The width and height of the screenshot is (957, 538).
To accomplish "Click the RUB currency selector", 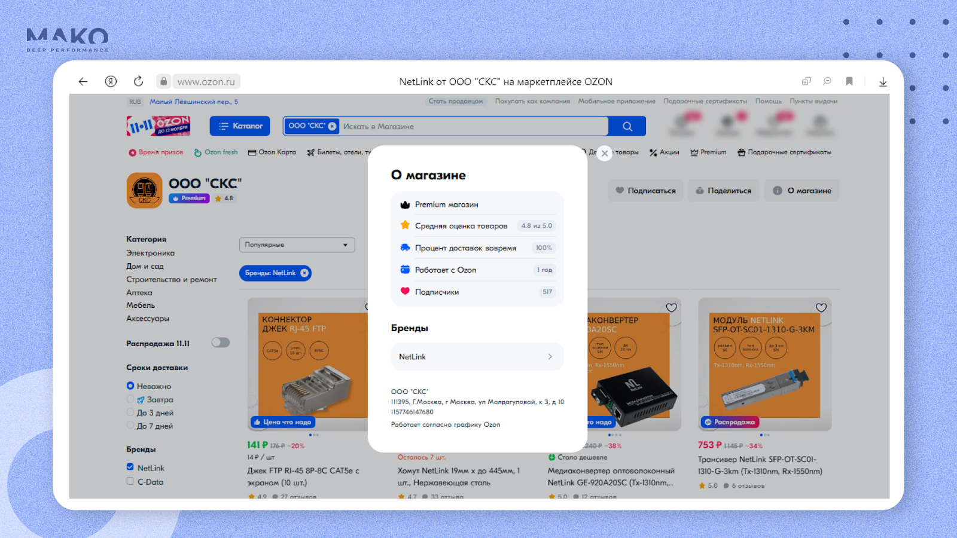I will click(135, 102).
